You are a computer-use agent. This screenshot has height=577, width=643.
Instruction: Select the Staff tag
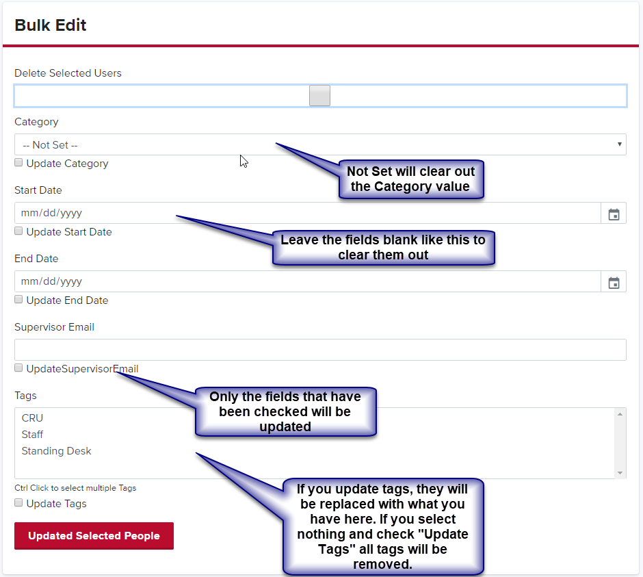pyautogui.click(x=32, y=434)
